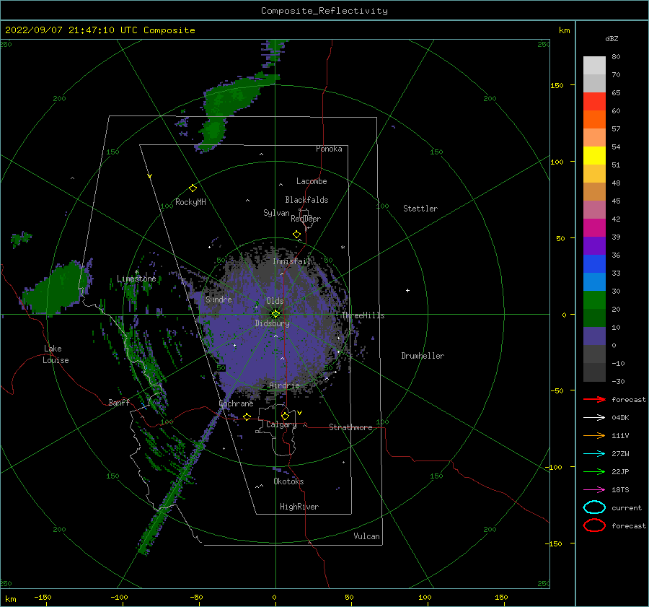The height and width of the screenshot is (607, 649).
Task: Click the Blackfalds label
Action: click(306, 200)
